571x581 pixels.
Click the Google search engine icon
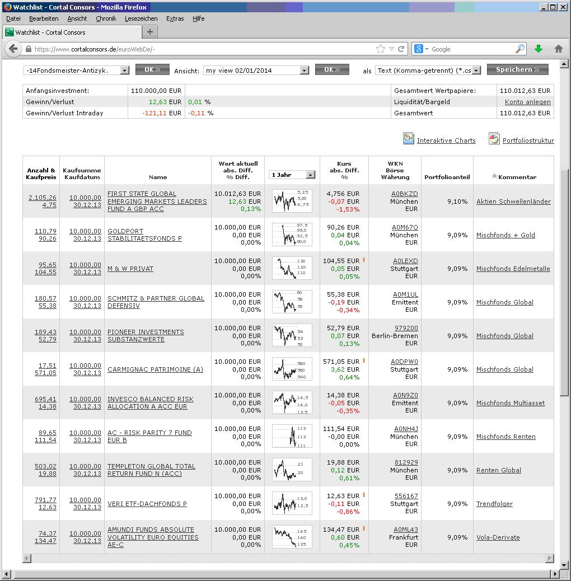point(418,49)
